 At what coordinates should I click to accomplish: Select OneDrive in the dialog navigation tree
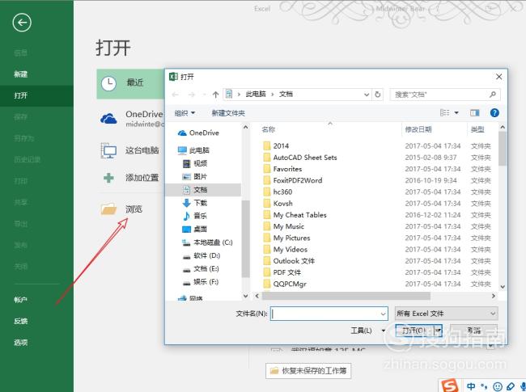coord(198,133)
